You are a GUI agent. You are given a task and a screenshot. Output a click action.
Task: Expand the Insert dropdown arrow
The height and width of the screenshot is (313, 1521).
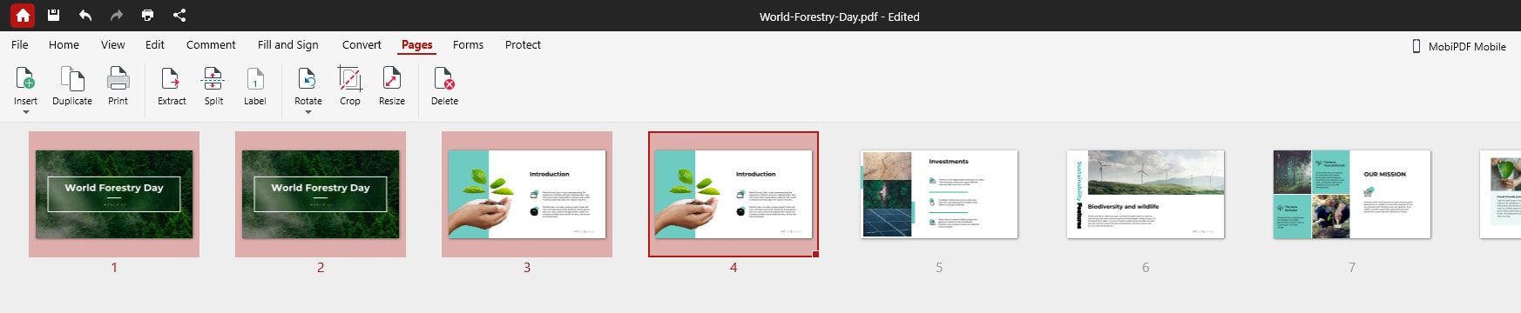(25, 112)
